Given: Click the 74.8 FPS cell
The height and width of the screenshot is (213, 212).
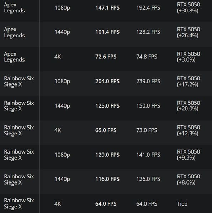Looking at the screenshot, I should [147, 57].
